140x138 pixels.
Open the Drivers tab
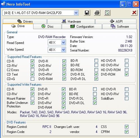tap(25, 21)
